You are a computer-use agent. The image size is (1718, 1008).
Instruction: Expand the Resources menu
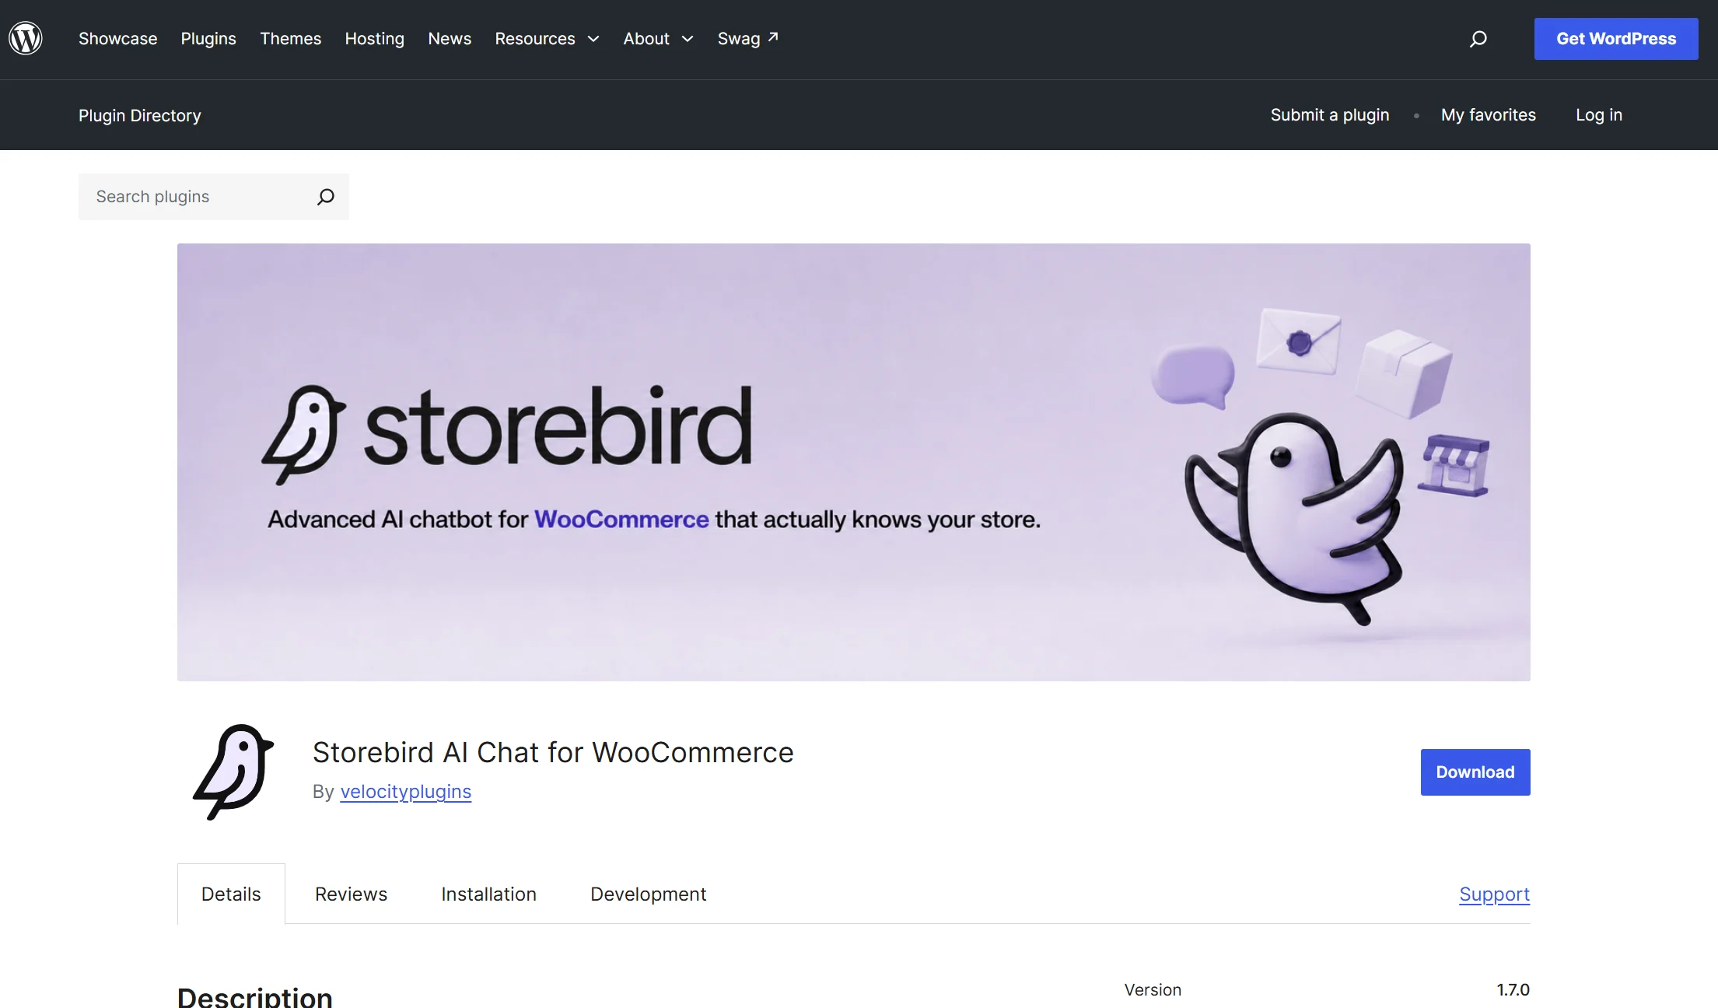coord(547,38)
